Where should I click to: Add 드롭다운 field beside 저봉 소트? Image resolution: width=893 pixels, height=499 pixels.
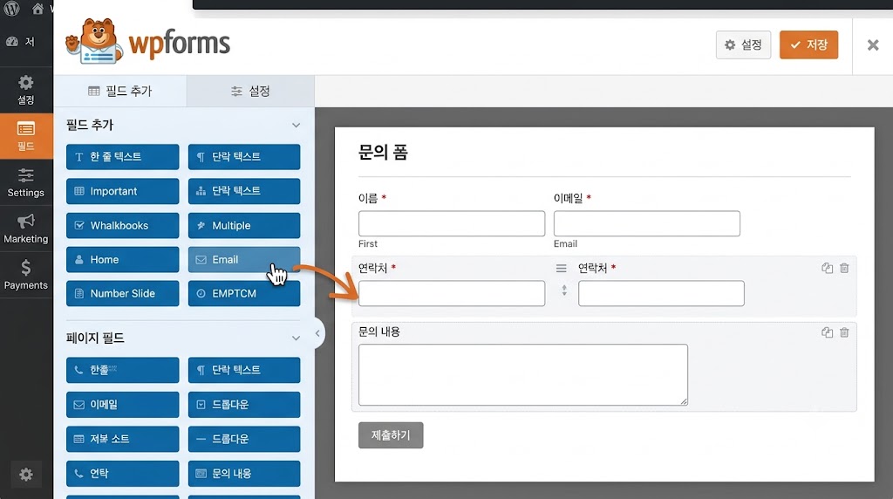pos(244,439)
